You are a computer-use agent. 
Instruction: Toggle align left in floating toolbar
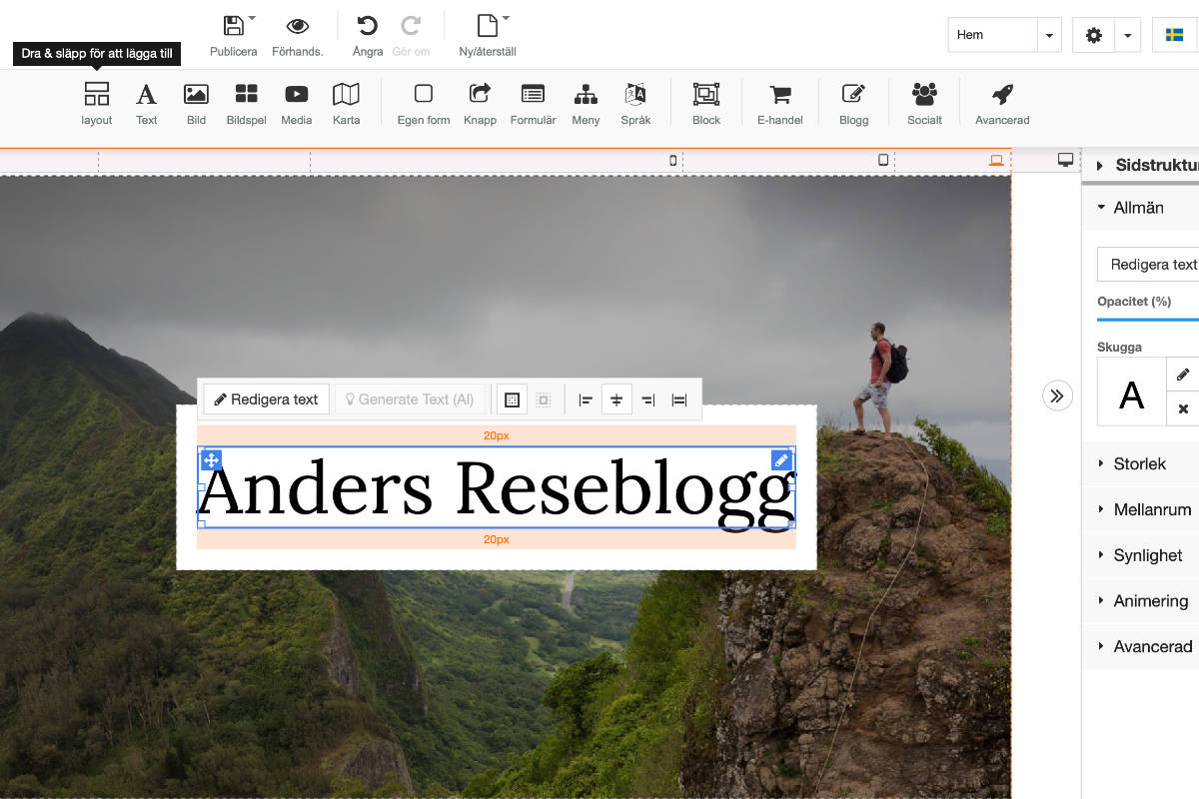(x=586, y=399)
